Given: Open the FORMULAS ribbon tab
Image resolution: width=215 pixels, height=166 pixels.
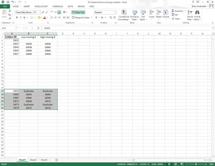Looking at the screenshot, I should tap(57, 6).
